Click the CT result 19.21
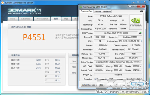Viewport: 150px width, 95px height. (57, 80)
